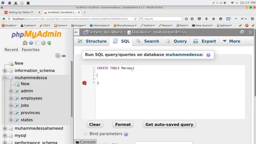This screenshot has height=144, width=256.
Task: Toggle the Bind parameters checkbox
Action: coord(85,134)
